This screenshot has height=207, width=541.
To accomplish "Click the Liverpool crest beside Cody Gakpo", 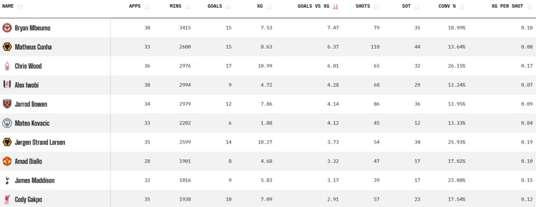I will pyautogui.click(x=7, y=200).
